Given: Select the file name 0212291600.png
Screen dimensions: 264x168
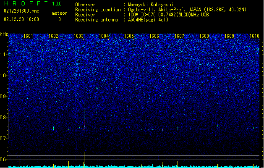Looking at the screenshot, I should click(x=21, y=11).
